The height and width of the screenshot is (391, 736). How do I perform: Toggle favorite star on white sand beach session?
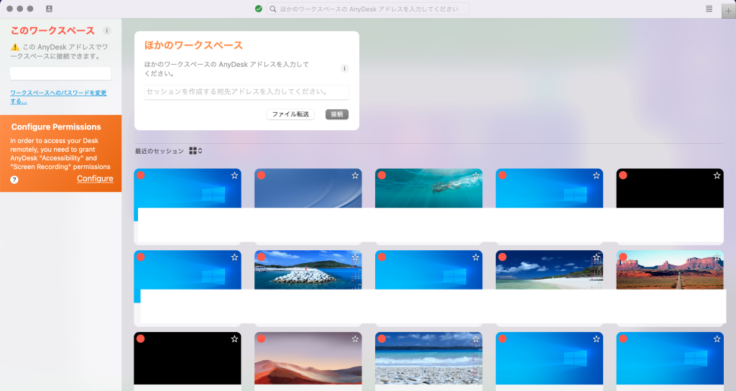[596, 257]
